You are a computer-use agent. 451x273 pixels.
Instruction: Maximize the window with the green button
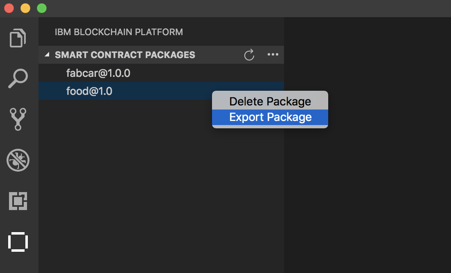pyautogui.click(x=42, y=8)
